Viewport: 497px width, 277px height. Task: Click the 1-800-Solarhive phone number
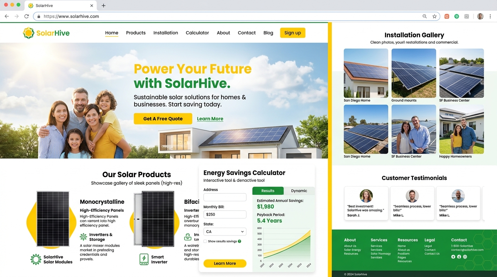pyautogui.click(x=462, y=246)
